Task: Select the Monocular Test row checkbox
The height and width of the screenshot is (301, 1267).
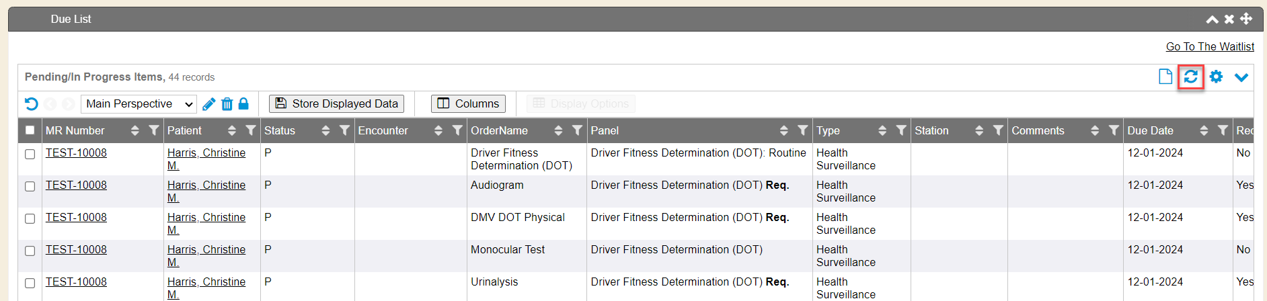Action: [30, 251]
